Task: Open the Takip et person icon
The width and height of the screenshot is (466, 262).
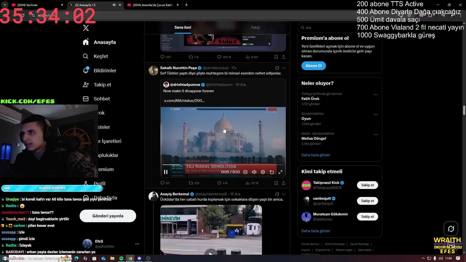Action: 86,84
